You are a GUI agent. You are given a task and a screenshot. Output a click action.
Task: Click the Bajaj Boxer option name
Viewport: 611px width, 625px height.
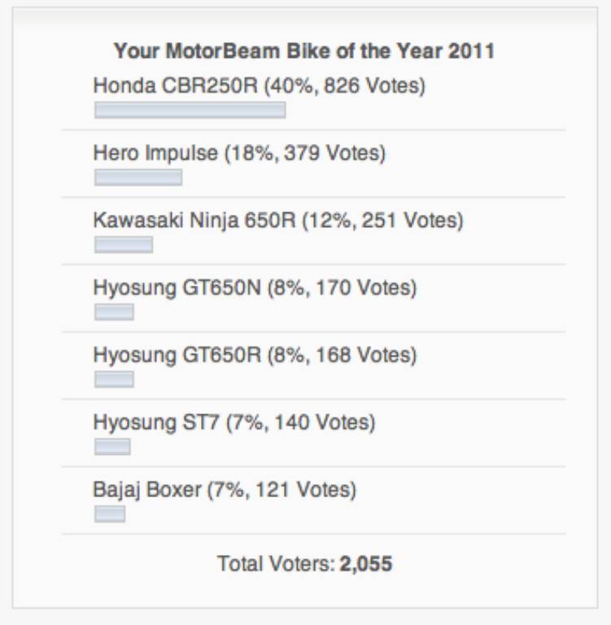[x=147, y=490]
